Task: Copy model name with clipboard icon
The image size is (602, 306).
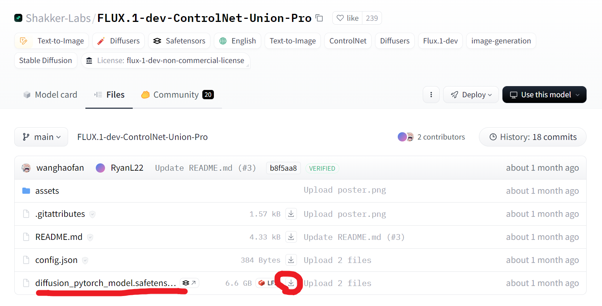Action: (319, 18)
